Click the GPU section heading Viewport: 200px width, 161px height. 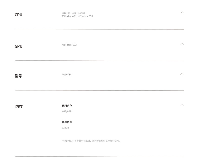18,46
